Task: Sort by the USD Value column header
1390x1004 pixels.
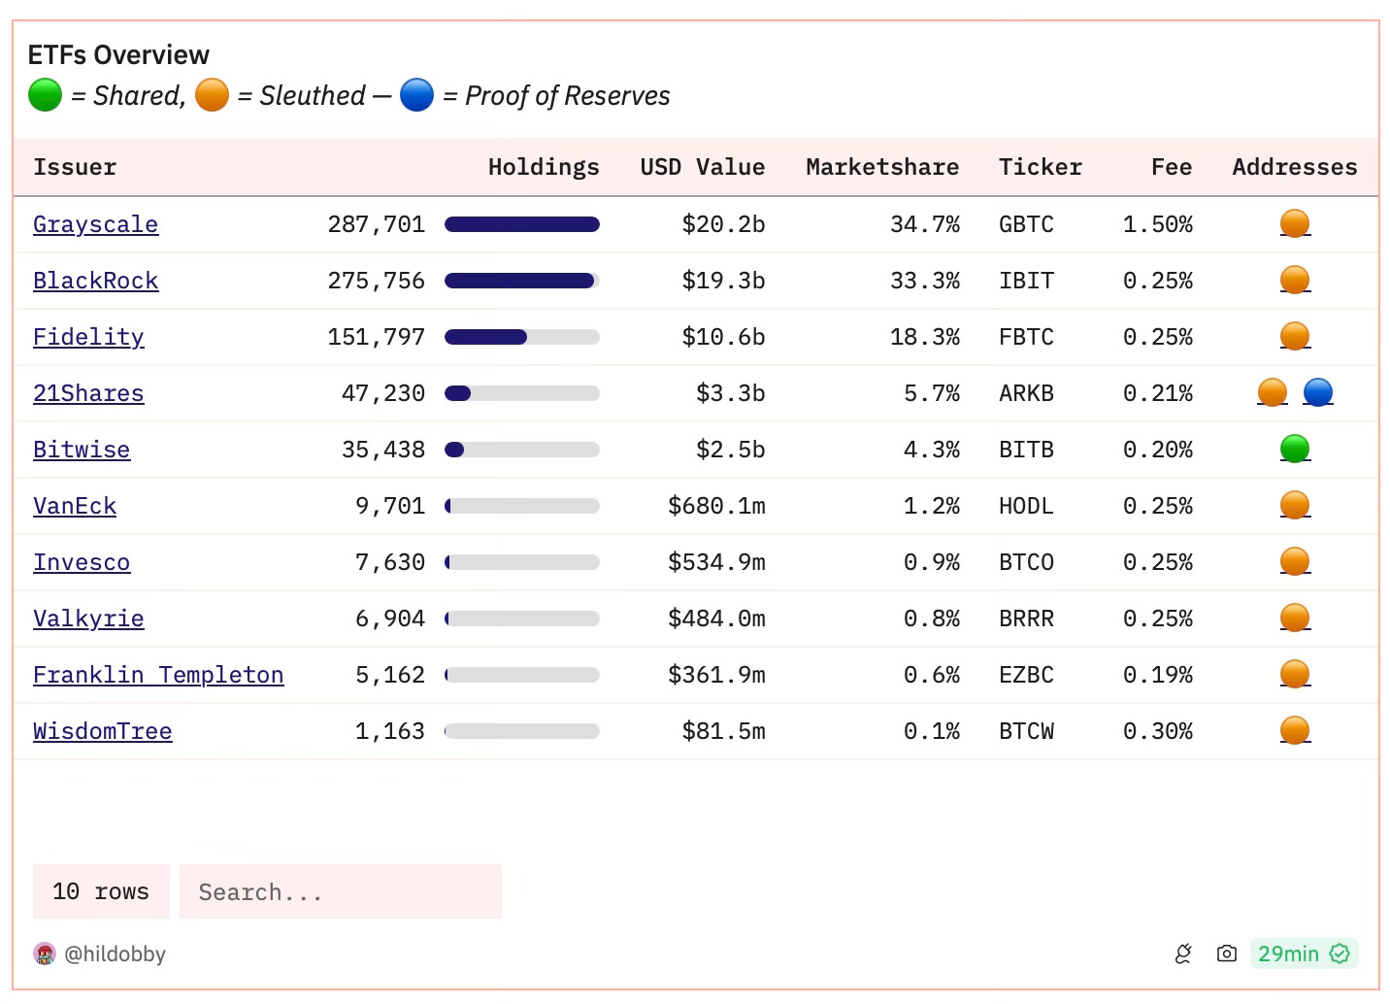Action: point(703,167)
